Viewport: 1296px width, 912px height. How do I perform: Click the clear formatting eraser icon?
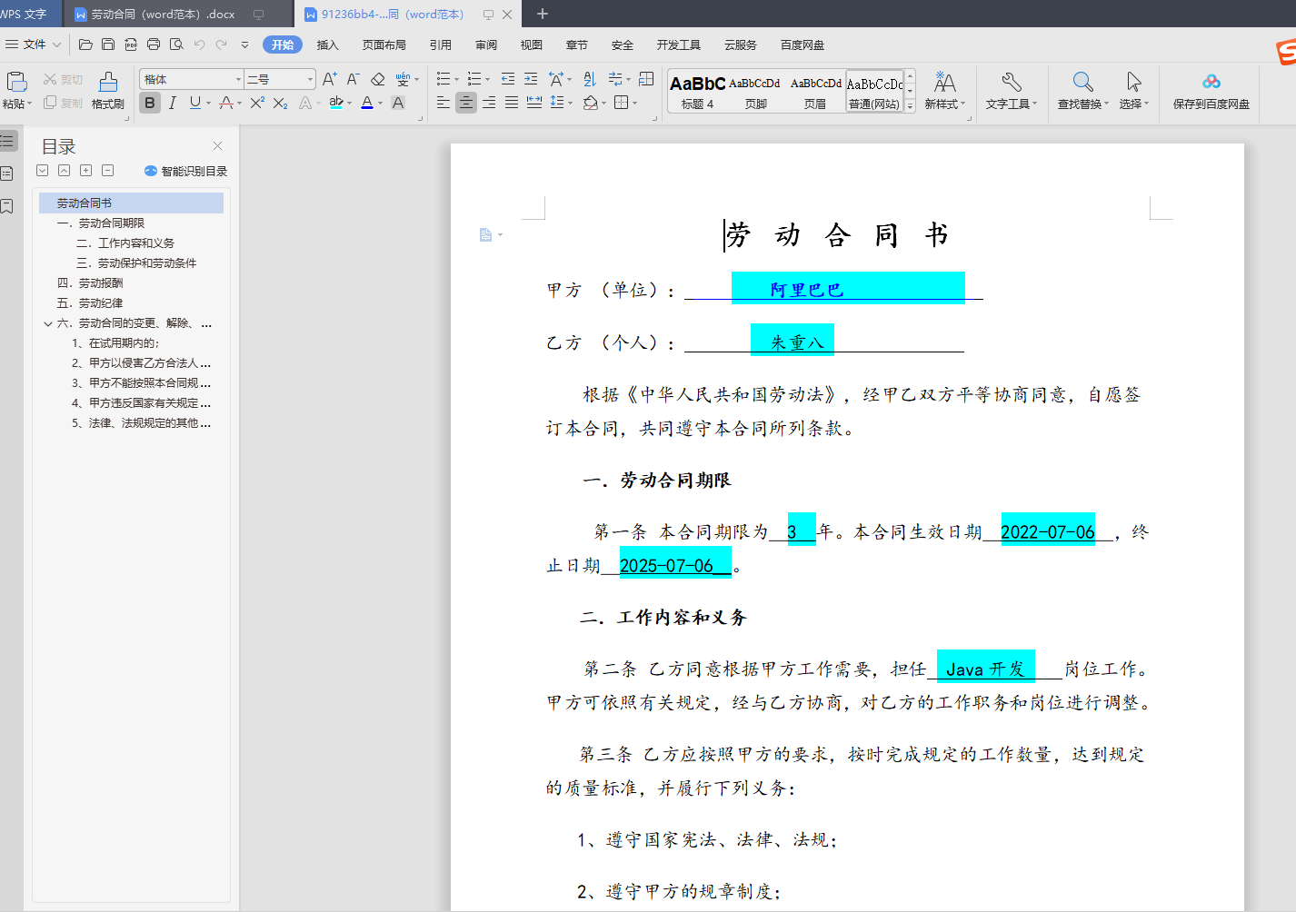tap(378, 80)
